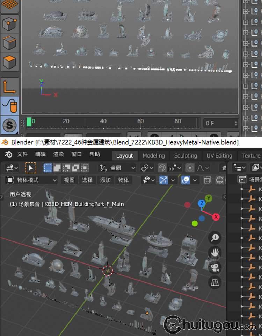Screen dimensions: 262x336
Task: Click the blue Z axis gizmo ball
Action: [201, 203]
